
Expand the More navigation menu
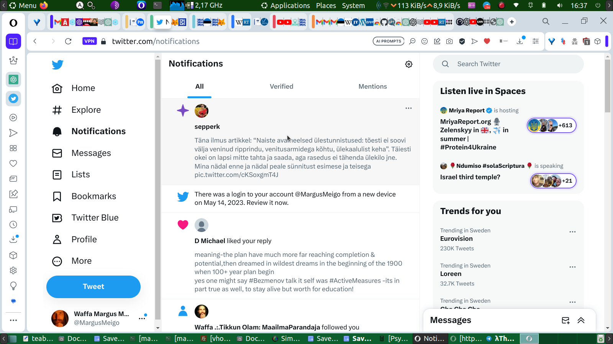[72, 261]
